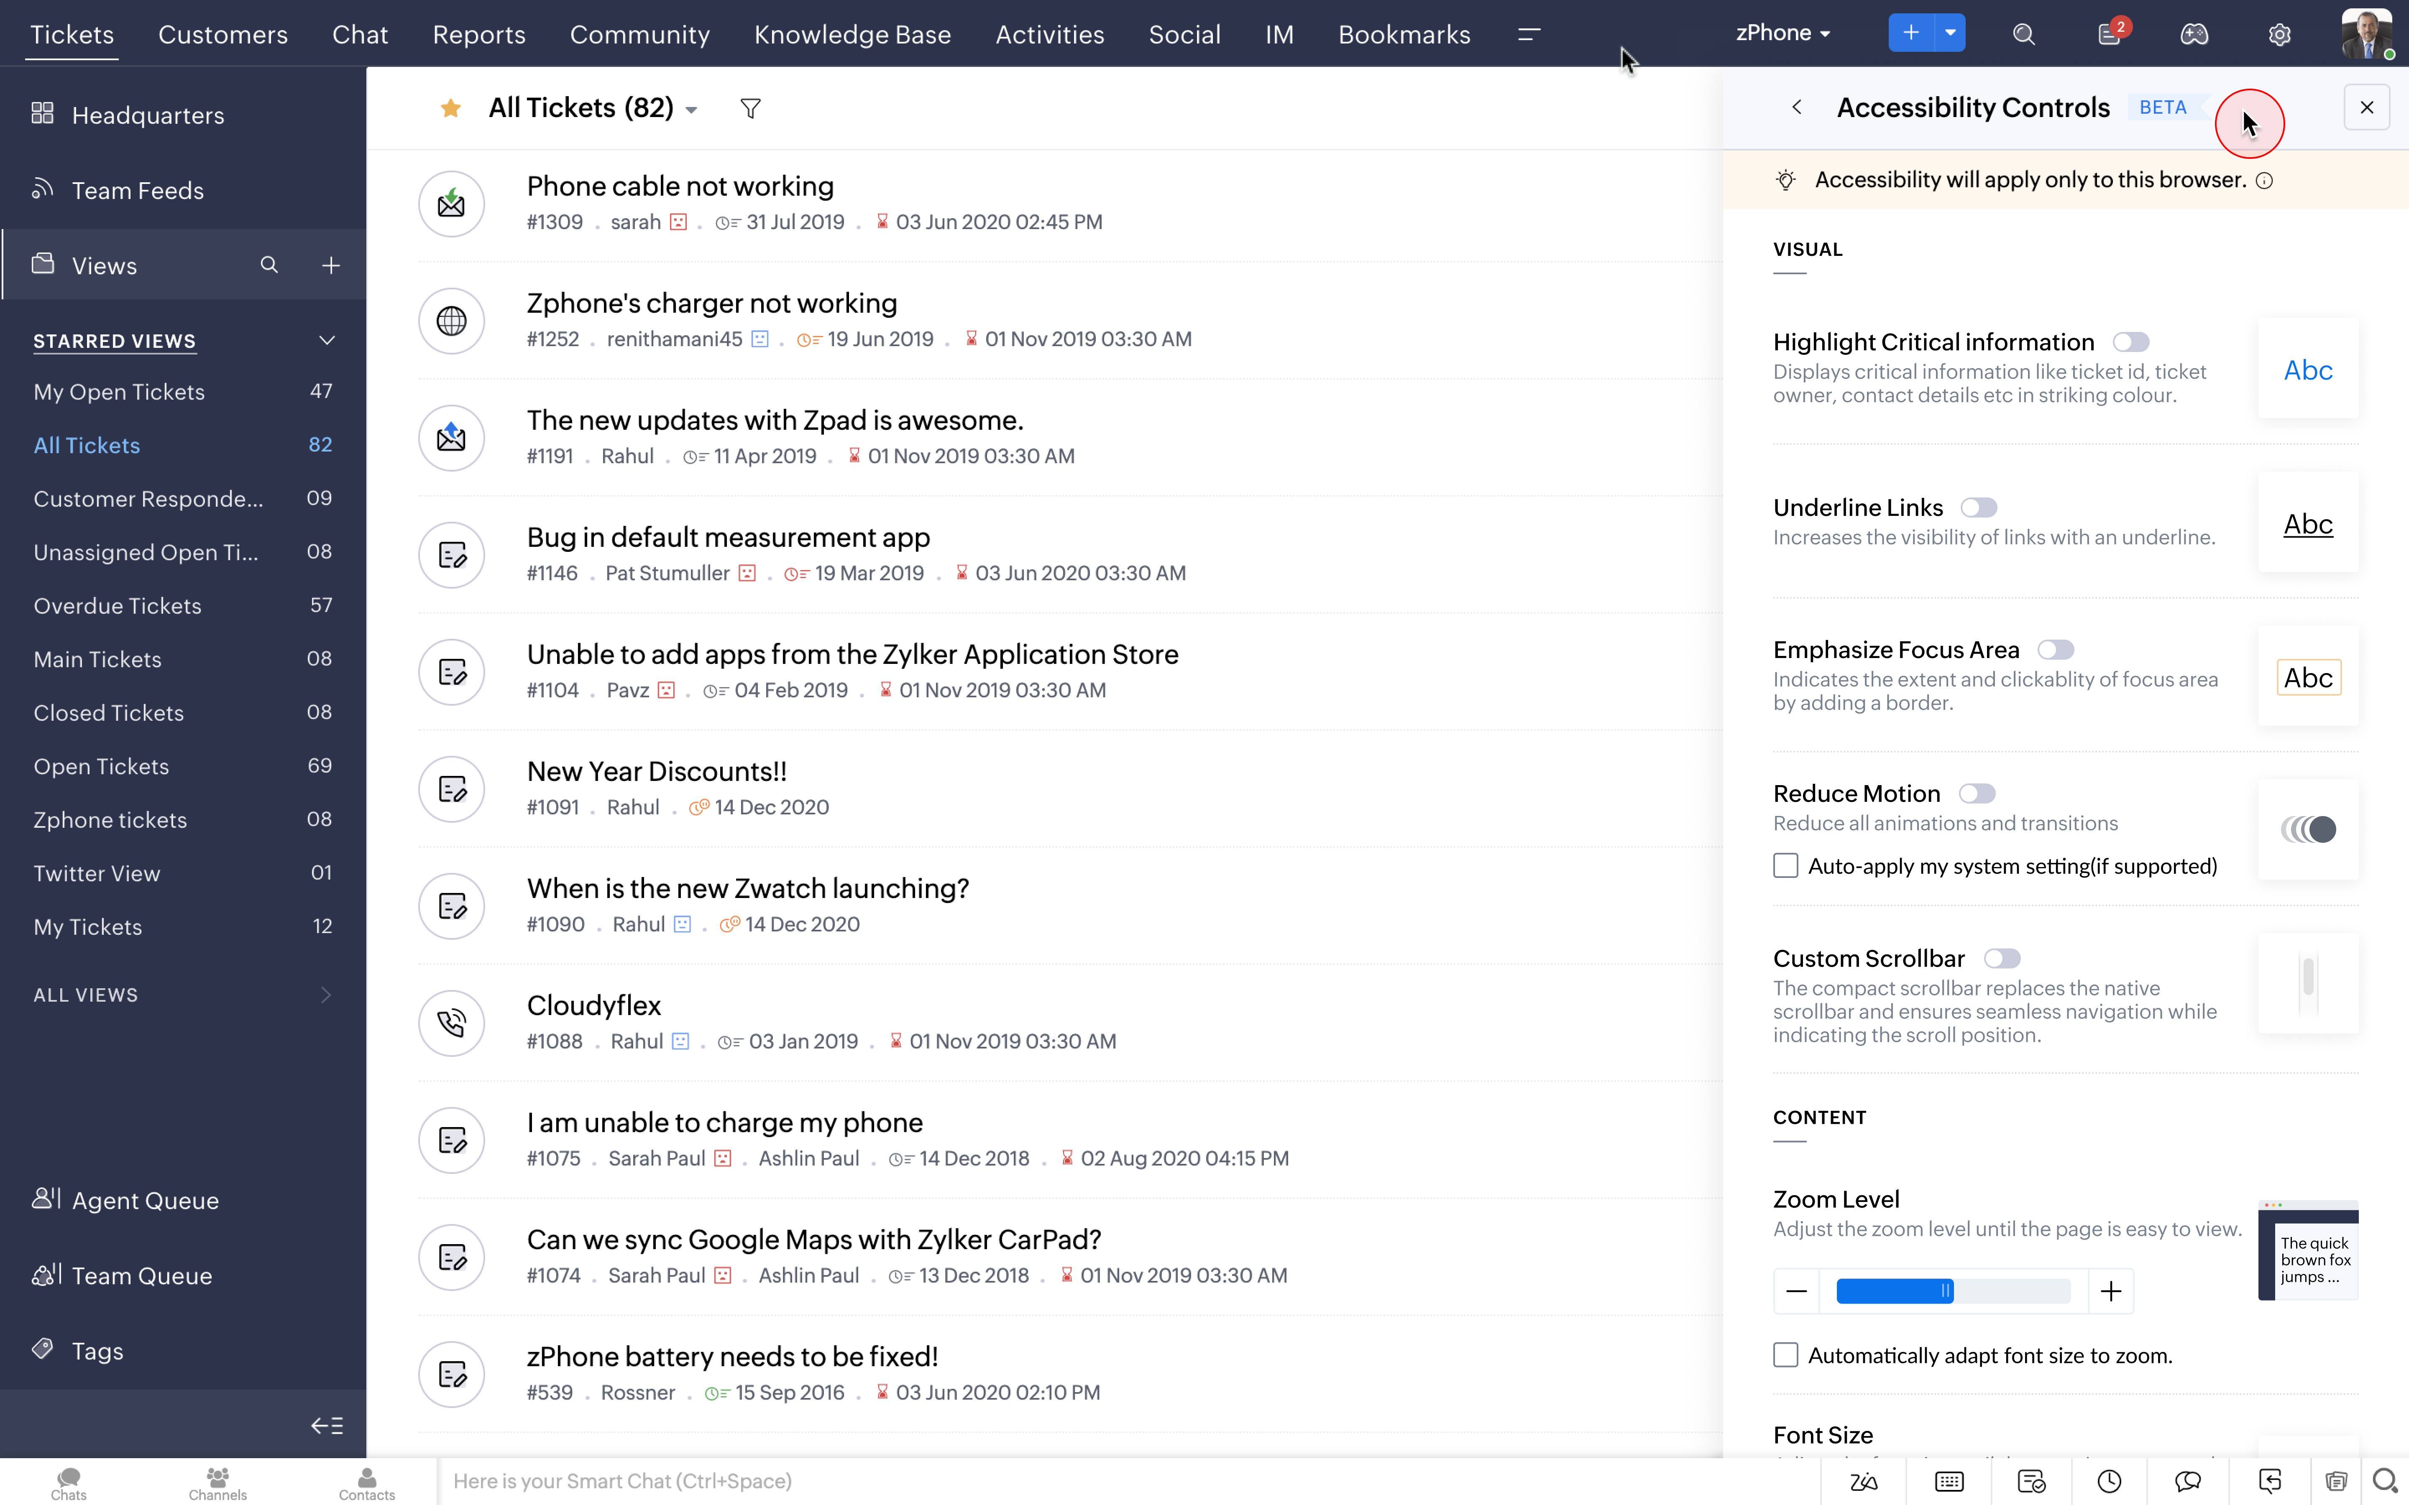Open the Overdue Tickets view
Image resolution: width=2409 pixels, height=1505 pixels.
(x=118, y=605)
